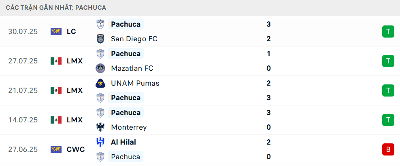This screenshot has width=400, height=166.
Task: Click the UNAM Pumas team logo
Action: pyautogui.click(x=100, y=83)
